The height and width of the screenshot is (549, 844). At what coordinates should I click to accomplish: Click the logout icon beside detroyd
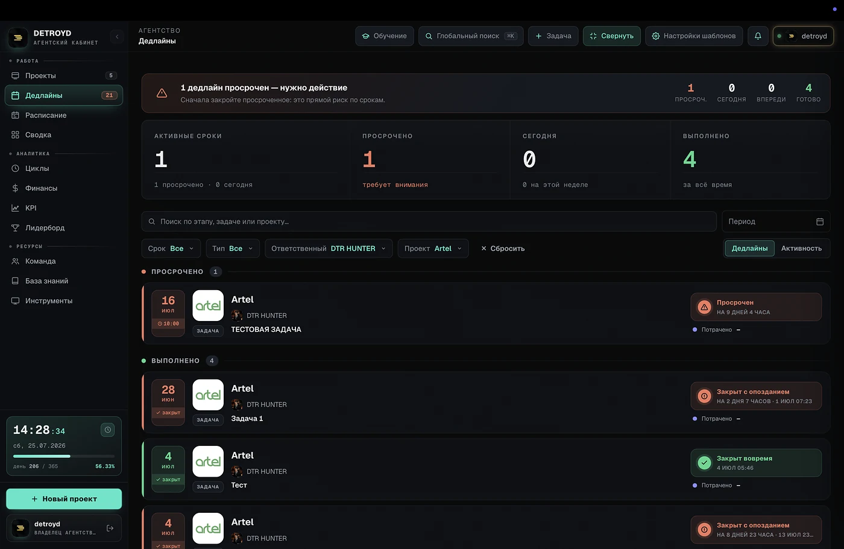pos(110,528)
